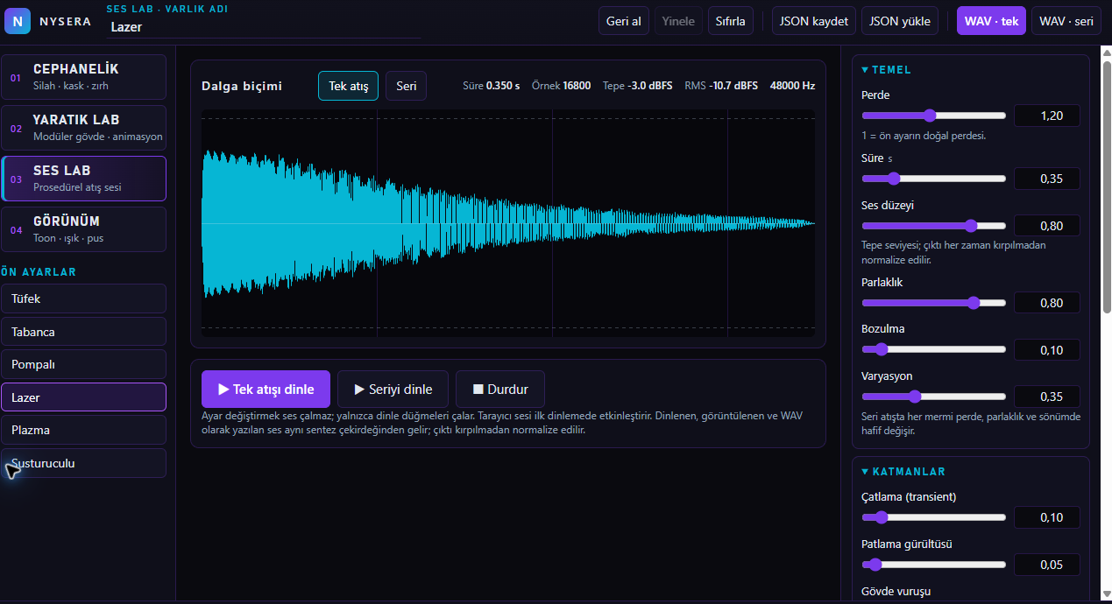The width and height of the screenshot is (1112, 604).
Task: Open the Görünüm tab
Action: (x=83, y=229)
